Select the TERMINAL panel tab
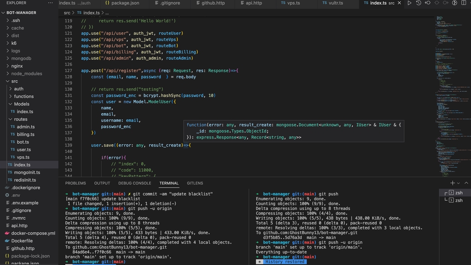This screenshot has height=265, width=471. [169, 183]
